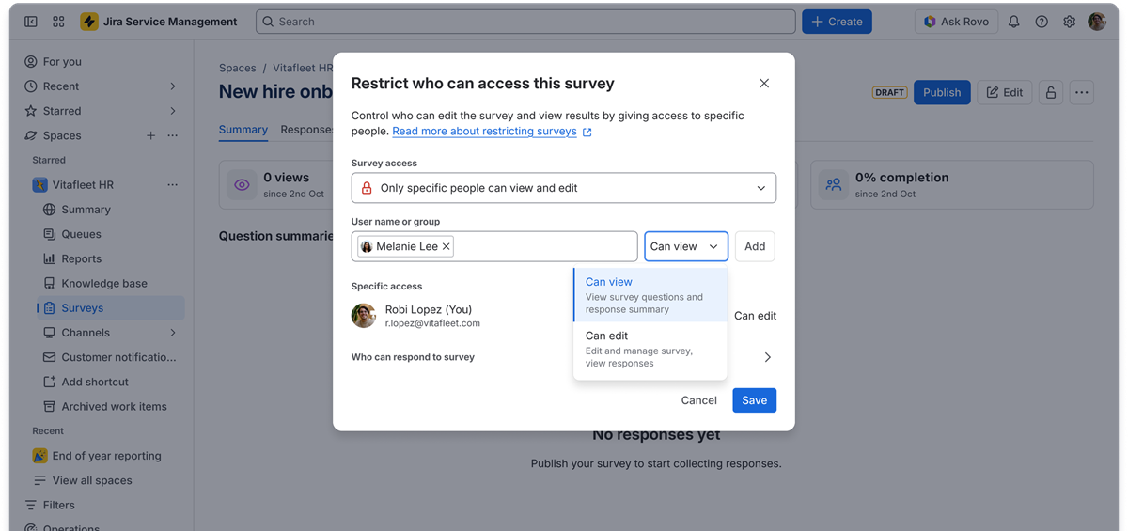Click Add shortcut
Image resolution: width=1128 pixels, height=531 pixels.
tap(95, 382)
